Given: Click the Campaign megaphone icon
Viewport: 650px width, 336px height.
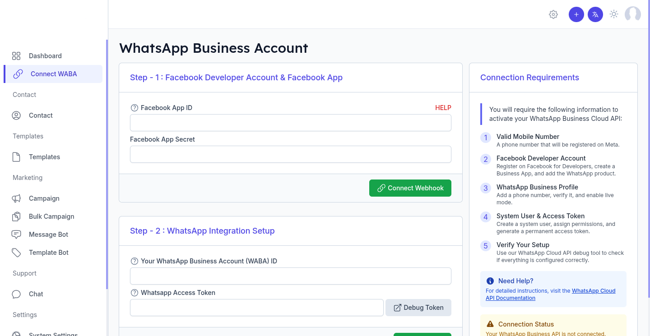Looking at the screenshot, I should click(x=16, y=198).
